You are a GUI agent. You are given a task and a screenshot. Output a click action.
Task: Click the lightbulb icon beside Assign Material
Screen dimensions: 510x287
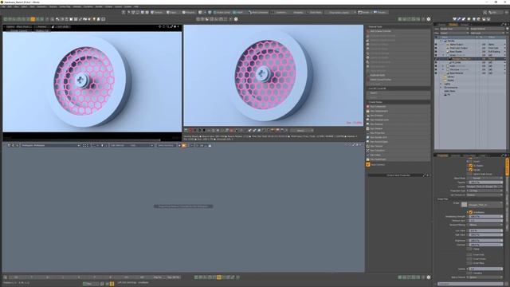[x=507, y=29]
